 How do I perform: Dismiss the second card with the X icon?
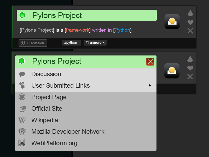(x=190, y=76)
